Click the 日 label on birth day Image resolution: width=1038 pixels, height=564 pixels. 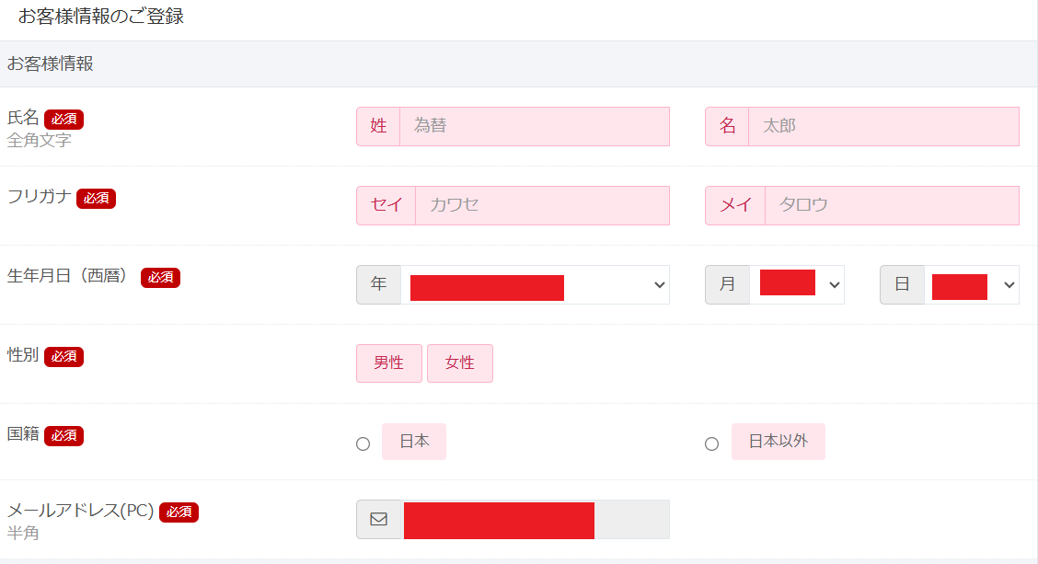pyautogui.click(x=903, y=284)
